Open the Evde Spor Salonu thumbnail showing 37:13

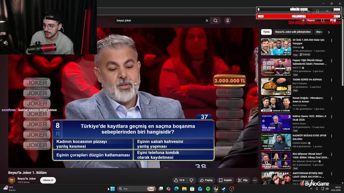point(276,142)
